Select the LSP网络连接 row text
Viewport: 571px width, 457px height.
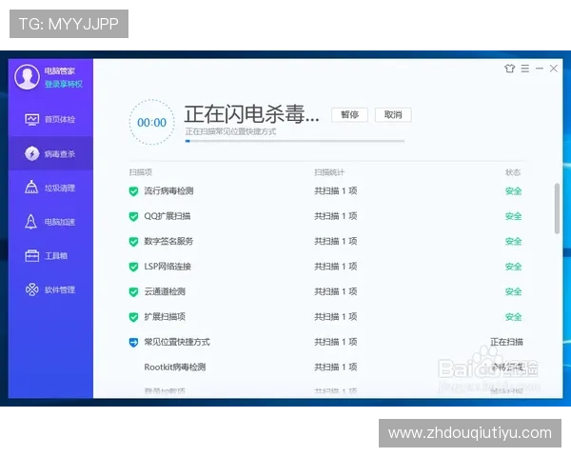click(167, 267)
